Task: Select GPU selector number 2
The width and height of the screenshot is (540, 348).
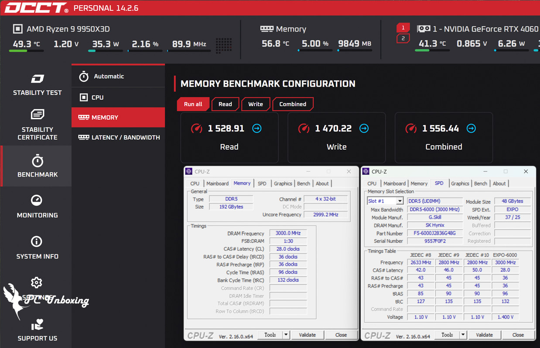Action: [403, 39]
